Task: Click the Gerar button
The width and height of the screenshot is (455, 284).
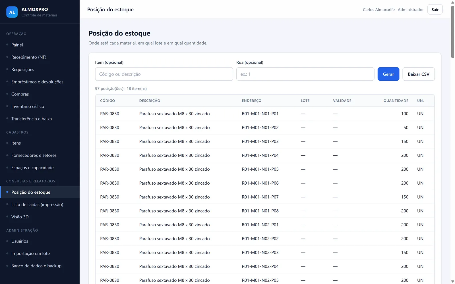Action: [x=388, y=74]
